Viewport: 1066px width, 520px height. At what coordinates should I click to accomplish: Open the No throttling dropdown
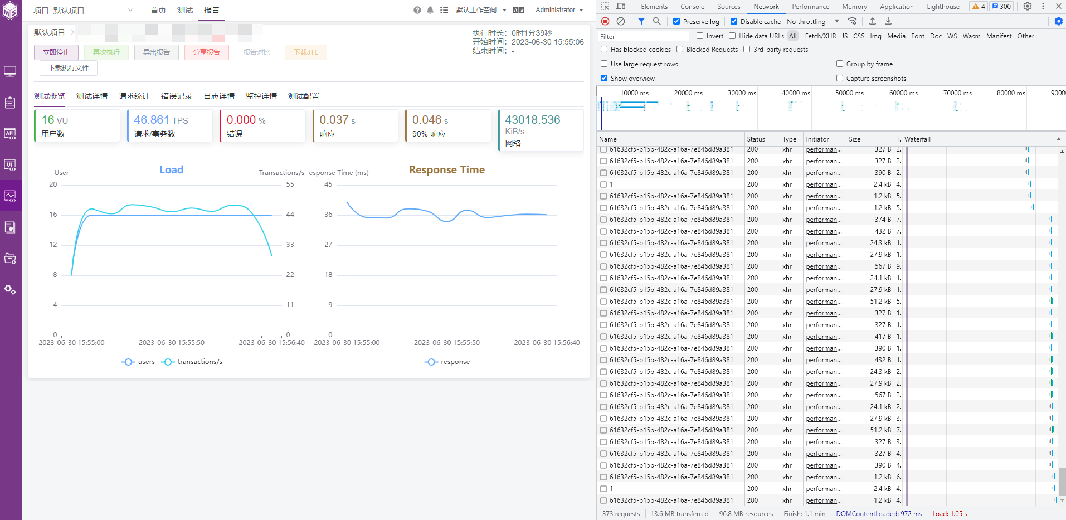[814, 21]
